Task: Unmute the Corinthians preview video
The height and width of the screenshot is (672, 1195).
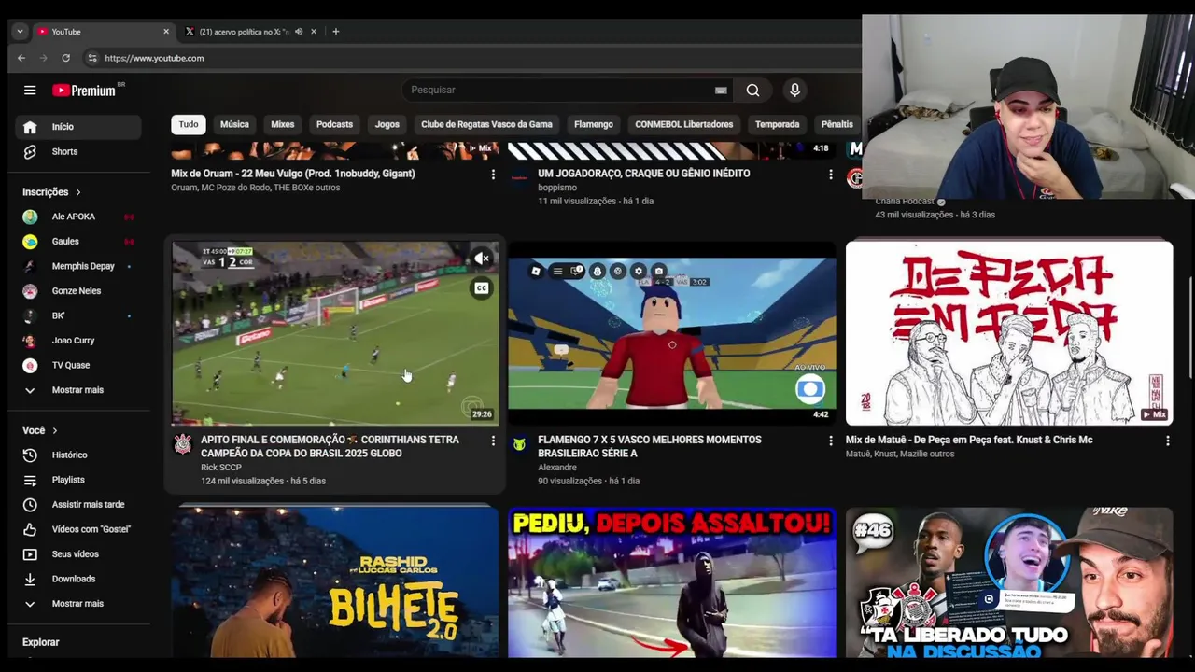Action: [x=482, y=259]
